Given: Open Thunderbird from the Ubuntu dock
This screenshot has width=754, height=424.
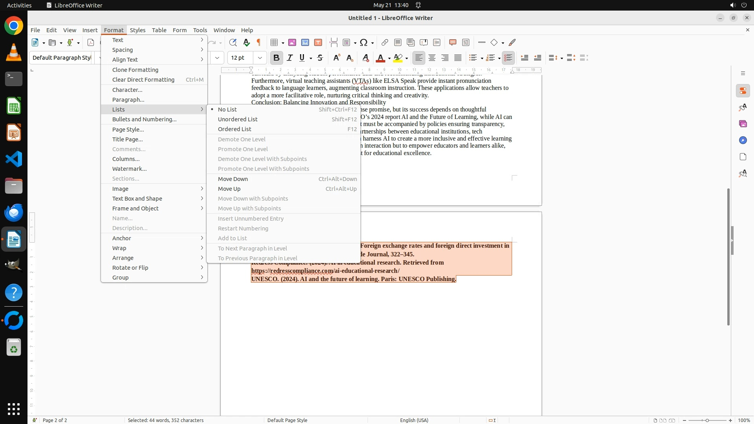Looking at the screenshot, I should [x=14, y=212].
